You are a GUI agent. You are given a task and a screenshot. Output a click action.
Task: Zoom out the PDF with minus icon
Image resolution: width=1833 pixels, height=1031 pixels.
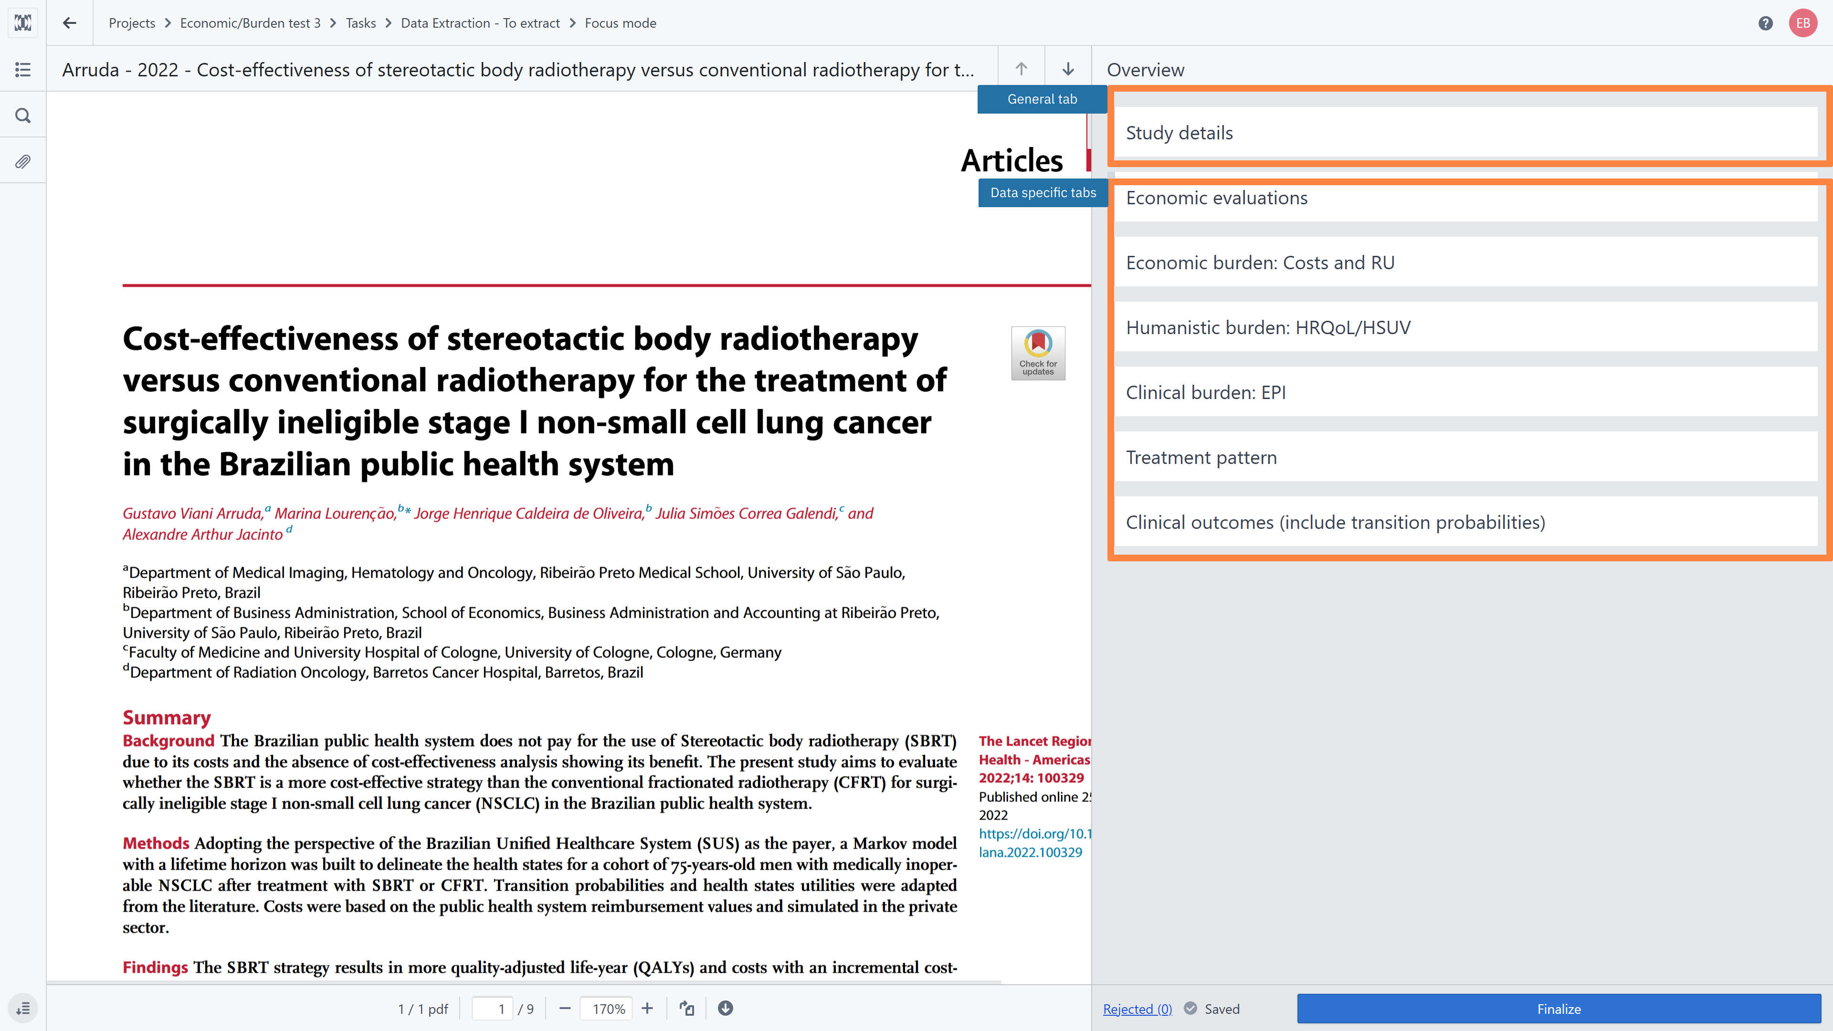(x=565, y=1008)
